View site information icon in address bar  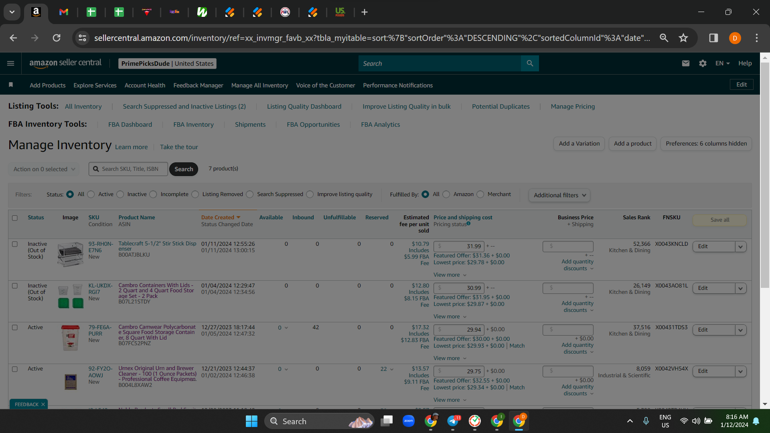(82, 38)
